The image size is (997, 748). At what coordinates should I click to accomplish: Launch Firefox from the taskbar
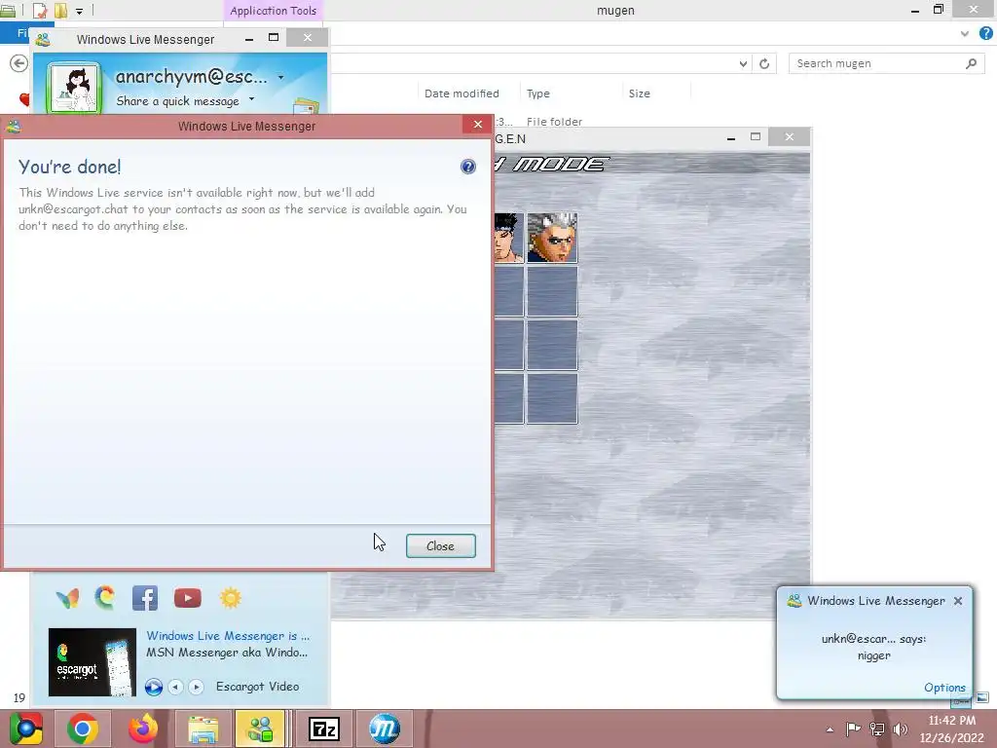point(143,729)
